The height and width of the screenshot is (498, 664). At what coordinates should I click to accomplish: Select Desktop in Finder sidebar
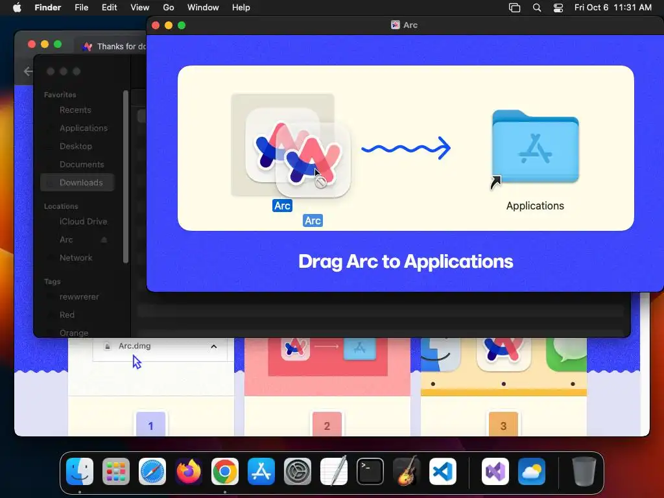(76, 146)
